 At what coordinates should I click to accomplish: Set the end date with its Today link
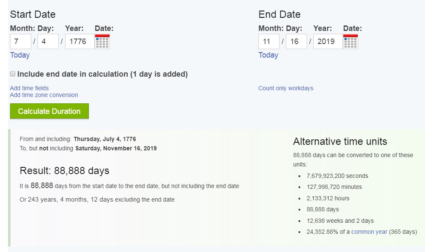268,55
